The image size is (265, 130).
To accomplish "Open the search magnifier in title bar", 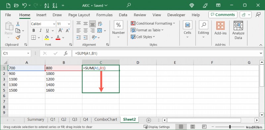I will click(x=129, y=5).
